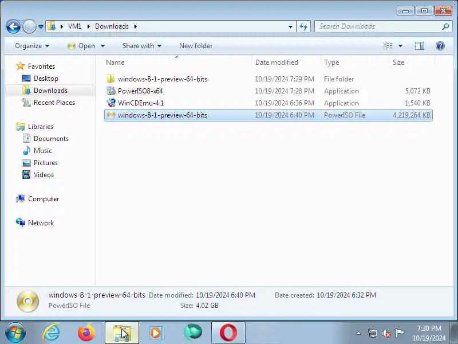458x344 pixels.
Task: Expand the arrow after Downloads breadcrumb
Action: pyautogui.click(x=136, y=26)
